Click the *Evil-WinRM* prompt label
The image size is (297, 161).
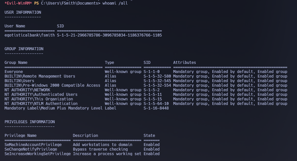point(18,3)
